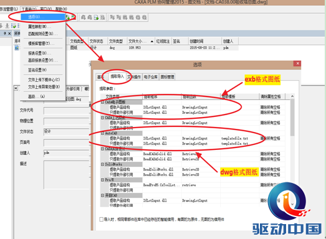Click the retrieve function cell under Pro/E

pos(189,185)
